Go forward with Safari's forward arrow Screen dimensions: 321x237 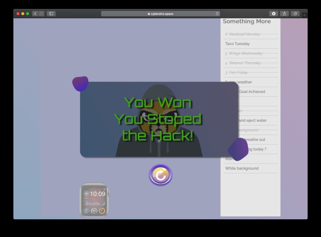[x=41, y=14]
